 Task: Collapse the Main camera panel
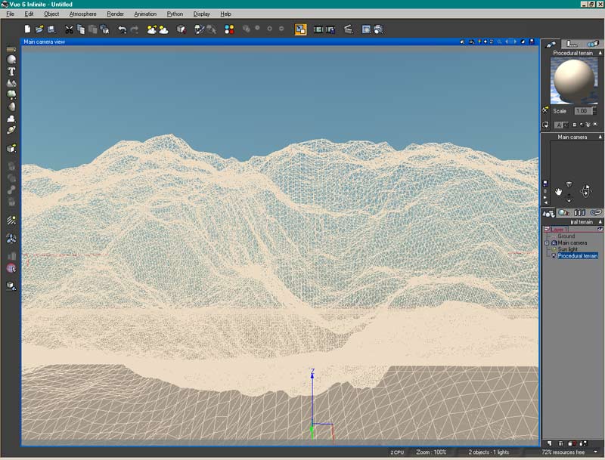click(601, 137)
